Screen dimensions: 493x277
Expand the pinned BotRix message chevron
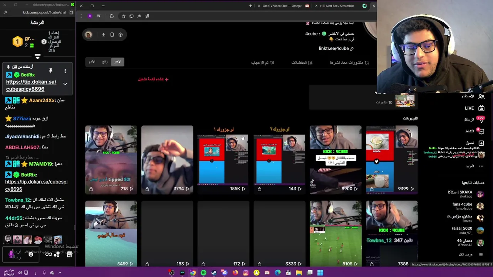pyautogui.click(x=65, y=84)
